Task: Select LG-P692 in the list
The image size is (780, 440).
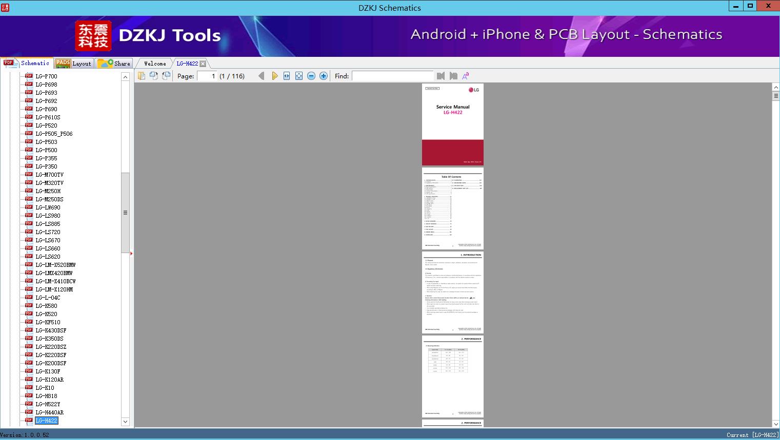Action: tap(47, 101)
